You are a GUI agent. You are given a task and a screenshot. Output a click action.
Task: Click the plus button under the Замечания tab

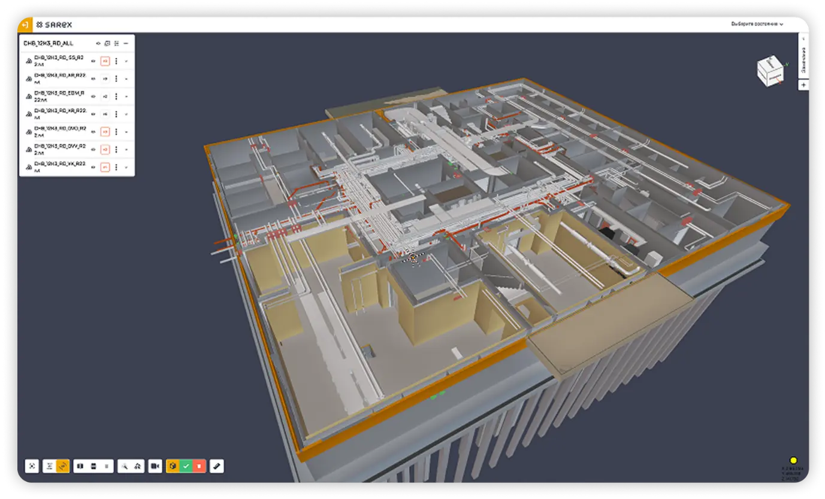pyautogui.click(x=803, y=85)
